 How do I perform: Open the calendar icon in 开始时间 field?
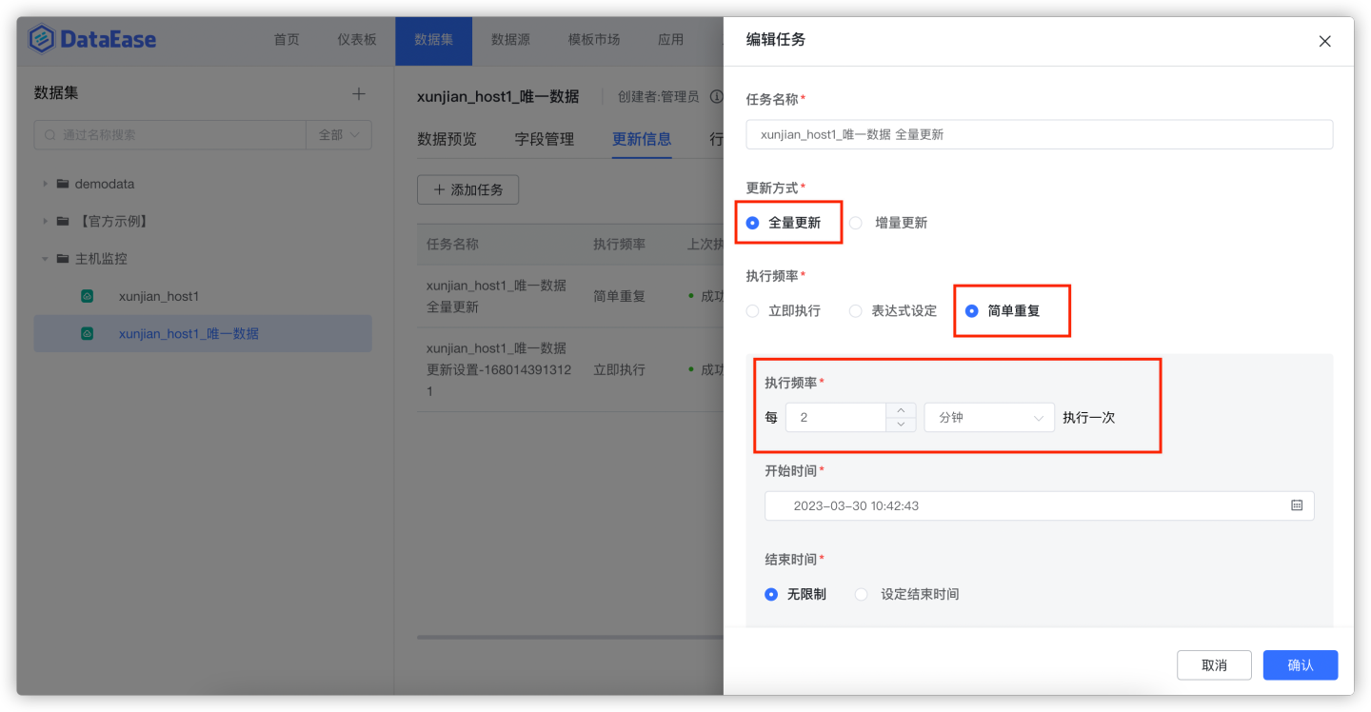coord(1297,505)
